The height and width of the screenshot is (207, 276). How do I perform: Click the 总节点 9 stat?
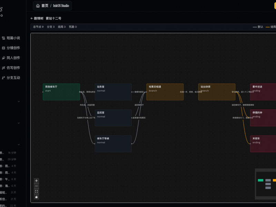(x=38, y=27)
